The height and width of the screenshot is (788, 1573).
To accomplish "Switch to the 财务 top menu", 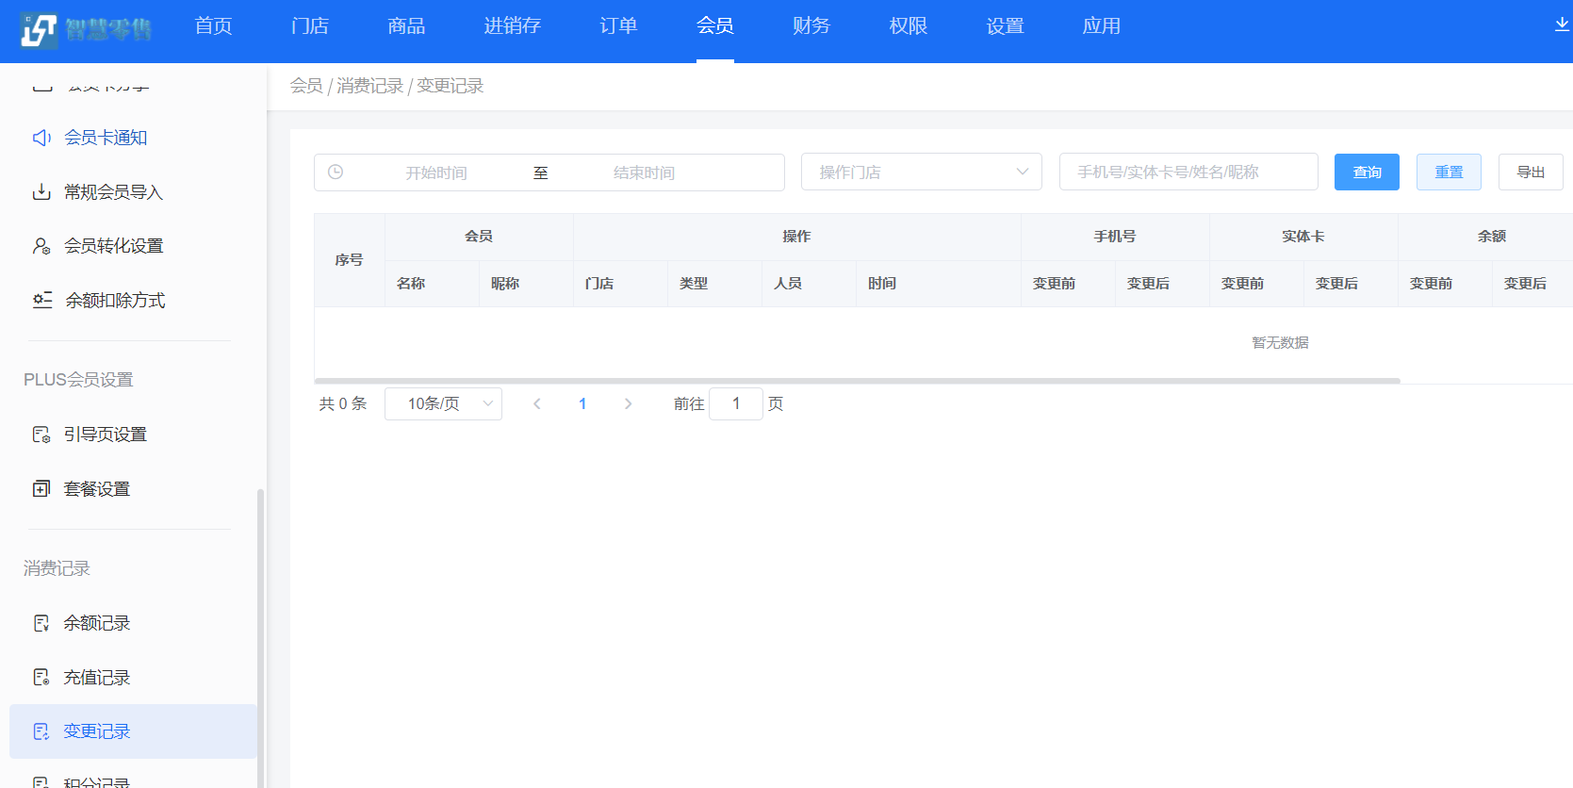I will pos(811,26).
